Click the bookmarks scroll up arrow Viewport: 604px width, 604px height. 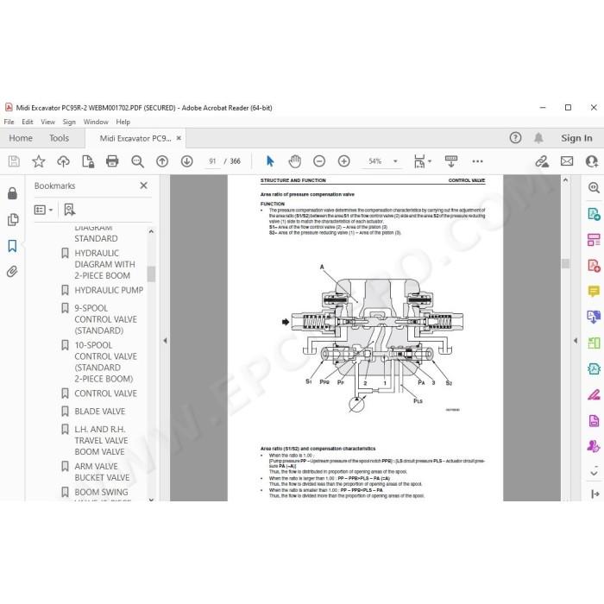click(x=151, y=231)
